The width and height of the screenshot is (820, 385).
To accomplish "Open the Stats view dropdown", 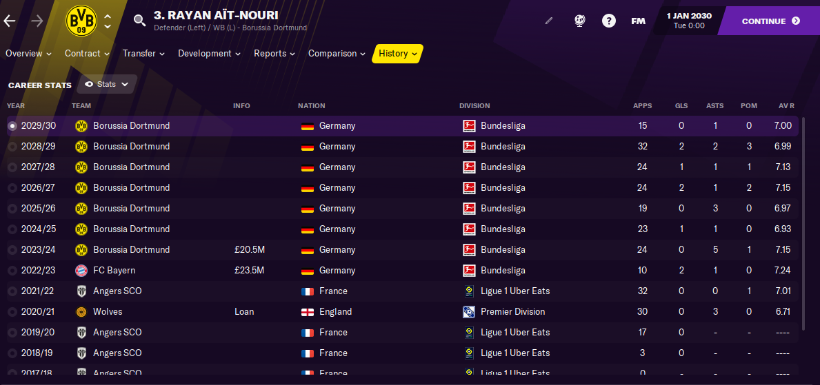I will click(107, 84).
